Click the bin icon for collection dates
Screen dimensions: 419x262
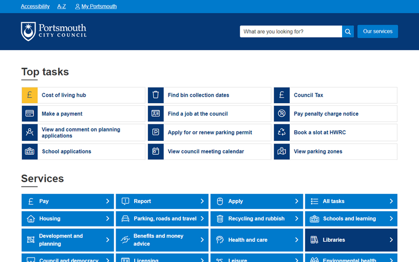pyautogui.click(x=155, y=95)
